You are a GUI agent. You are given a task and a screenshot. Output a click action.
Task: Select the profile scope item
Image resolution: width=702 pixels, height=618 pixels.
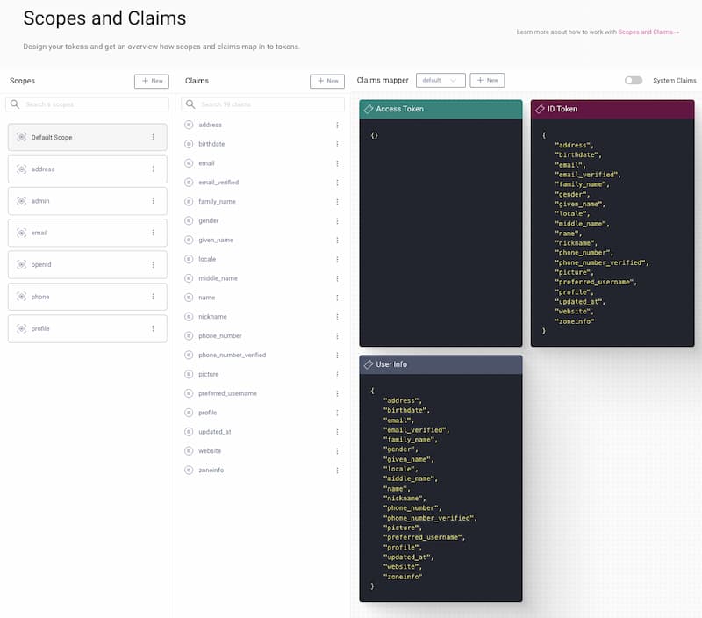(x=87, y=328)
